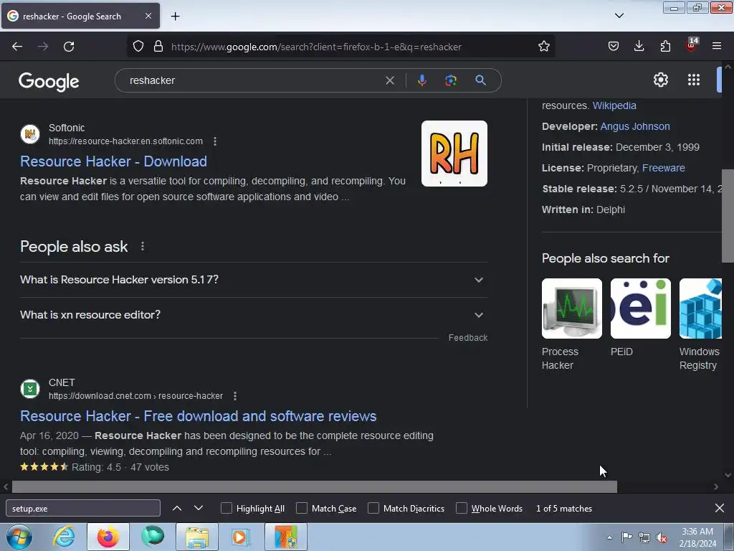The height and width of the screenshot is (551, 734).
Task: Open a new browser tab
Action: click(175, 17)
